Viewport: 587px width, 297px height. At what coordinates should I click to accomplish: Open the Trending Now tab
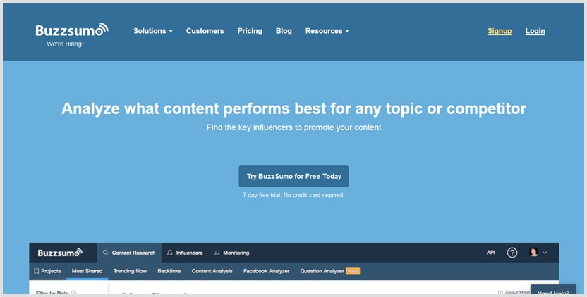coord(130,271)
